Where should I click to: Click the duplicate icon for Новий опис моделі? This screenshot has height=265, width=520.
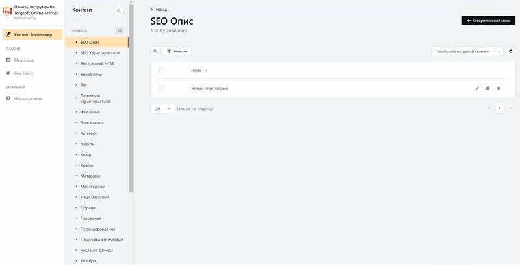[488, 88]
